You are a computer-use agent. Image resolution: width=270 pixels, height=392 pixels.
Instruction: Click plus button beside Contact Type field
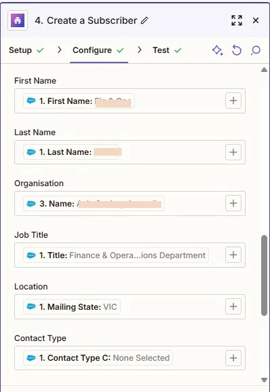(233, 358)
